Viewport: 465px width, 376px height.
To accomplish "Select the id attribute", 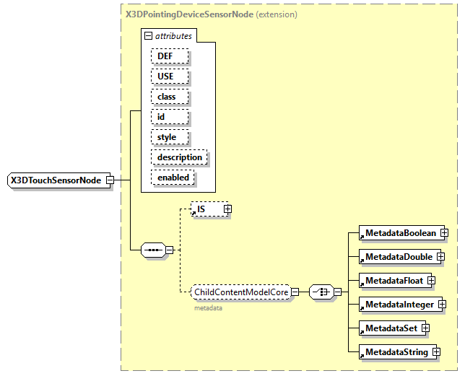I will click(170, 117).
